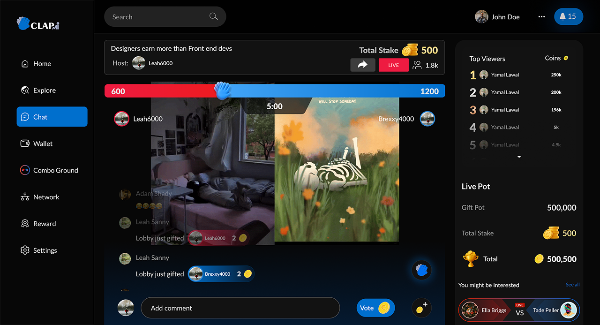The height and width of the screenshot is (325, 600).
Task: Click the See all link
Action: coord(572,285)
